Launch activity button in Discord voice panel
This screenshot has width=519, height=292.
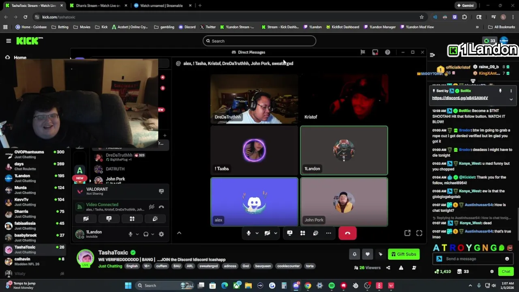[132, 219]
